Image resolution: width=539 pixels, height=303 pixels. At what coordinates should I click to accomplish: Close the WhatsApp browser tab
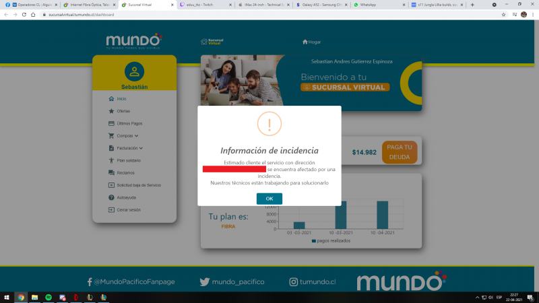point(404,5)
